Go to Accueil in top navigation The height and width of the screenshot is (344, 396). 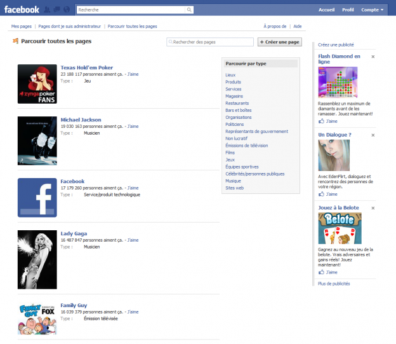click(x=326, y=10)
